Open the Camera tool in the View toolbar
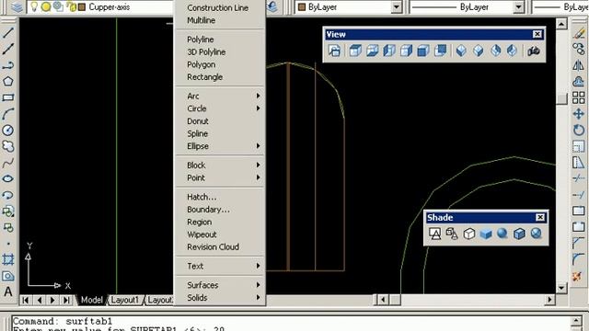 (x=534, y=51)
